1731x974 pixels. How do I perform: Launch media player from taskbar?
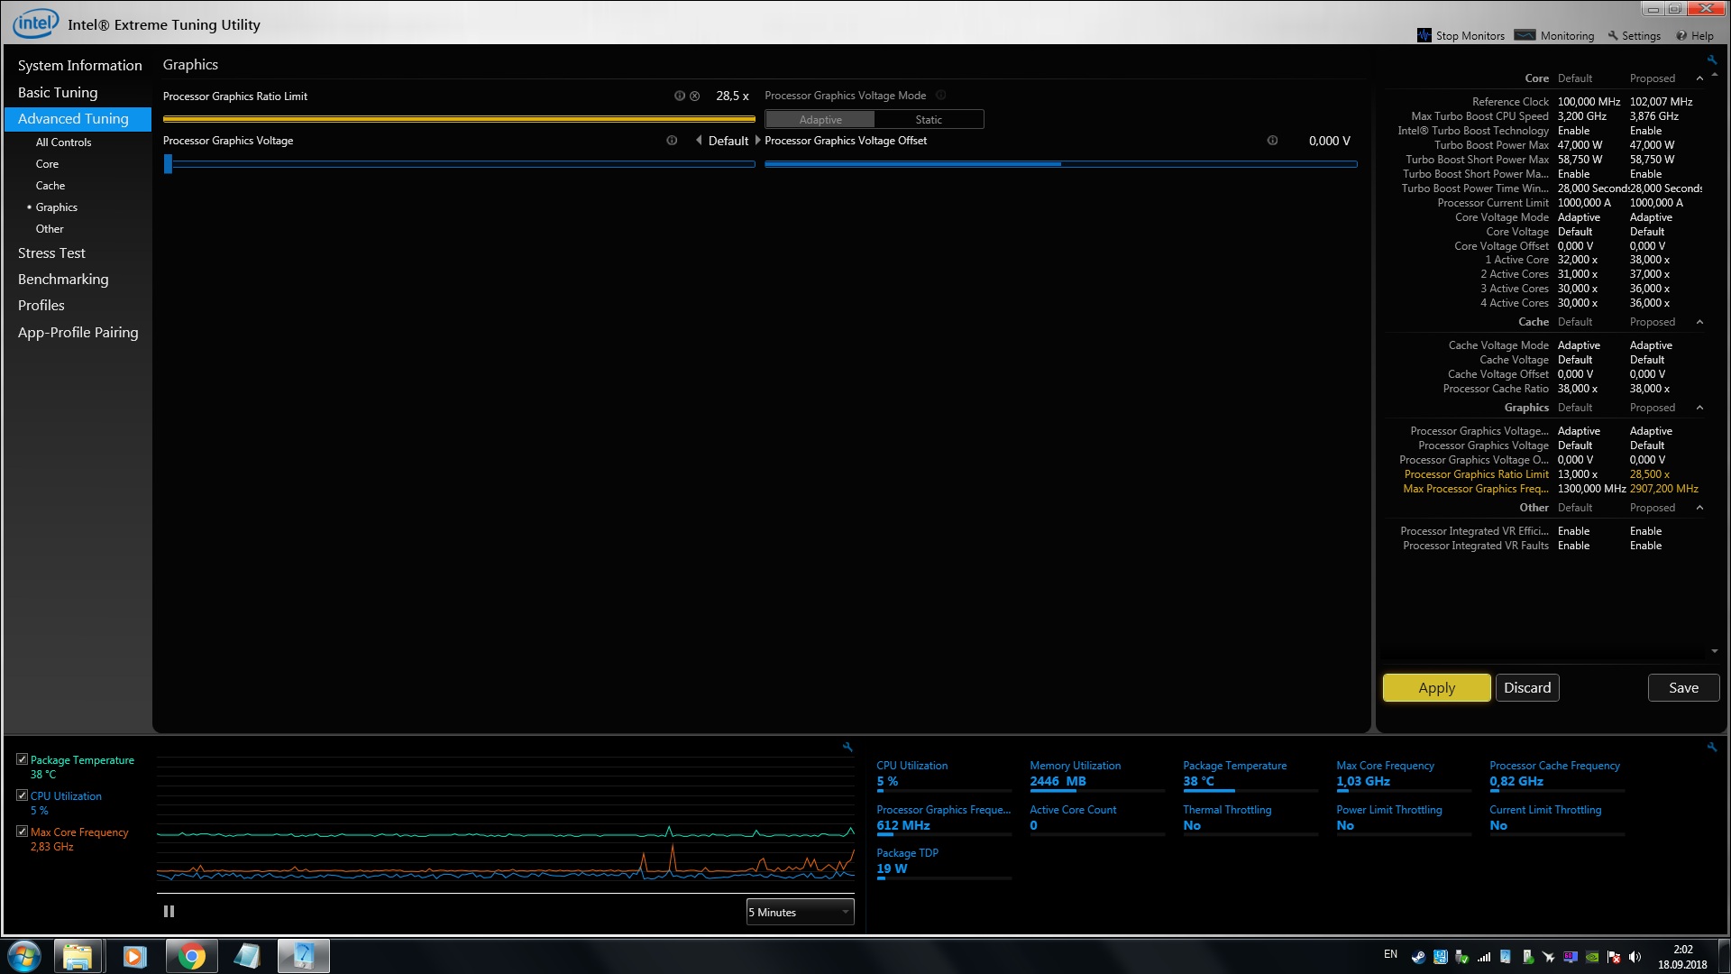pyautogui.click(x=134, y=956)
